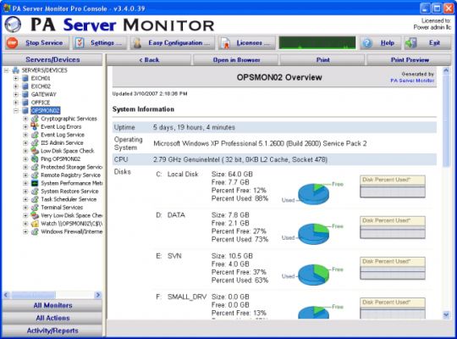Select the OPSMON02 tree item
The height and width of the screenshot is (339, 457).
click(x=46, y=111)
